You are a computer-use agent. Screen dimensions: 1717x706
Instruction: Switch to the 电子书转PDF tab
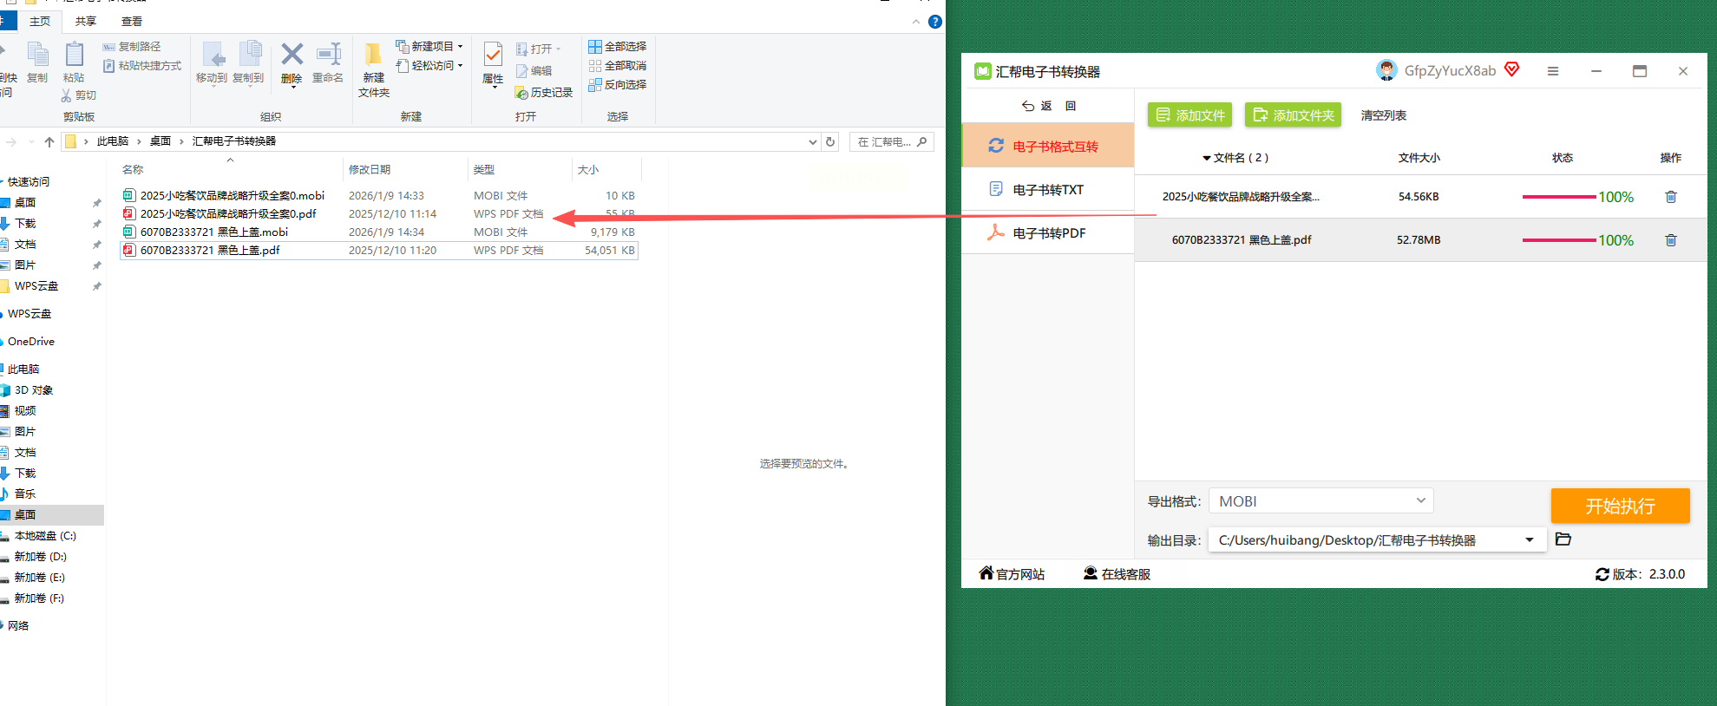coord(1047,233)
